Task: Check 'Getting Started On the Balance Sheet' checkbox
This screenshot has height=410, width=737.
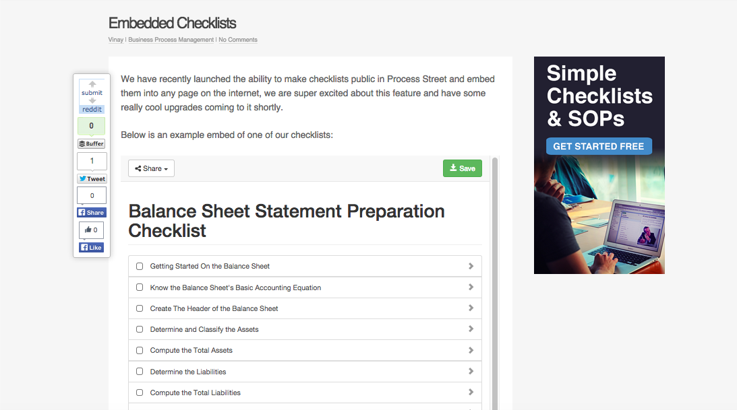Action: coord(140,267)
